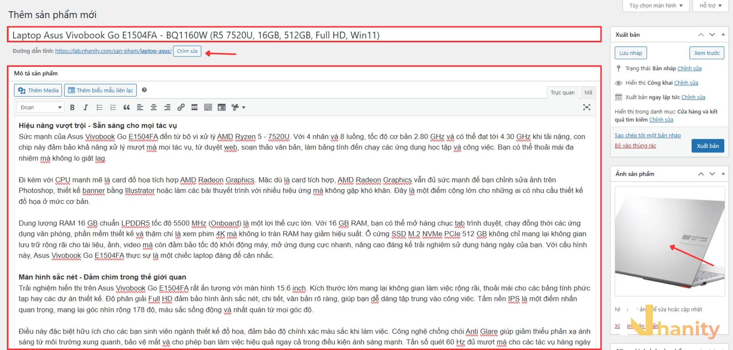This screenshot has width=733, height=350.
Task: Enter distraction-free fullscreen editor mode
Action: [x=587, y=108]
